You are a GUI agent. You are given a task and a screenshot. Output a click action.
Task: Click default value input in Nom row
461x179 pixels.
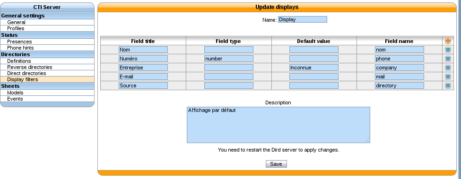(314, 50)
